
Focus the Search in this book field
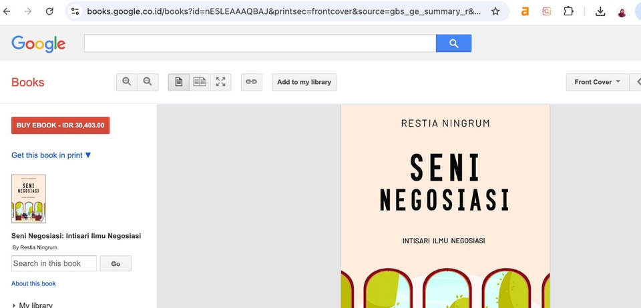point(54,263)
